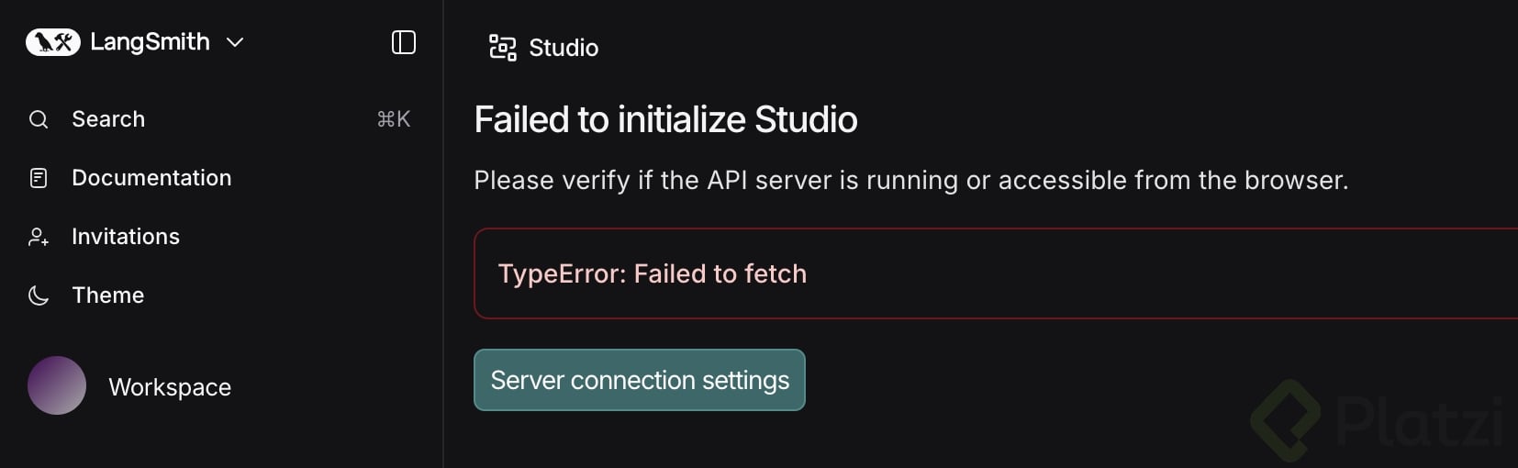This screenshot has height=468, width=1518.
Task: Click the Server connection settings button
Action: coord(640,380)
